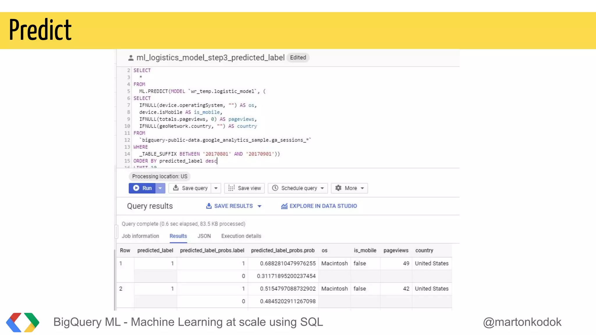Viewport: 596px width, 335px height.
Task: Click the predicted_label_probs.prob column header
Action: [x=283, y=250]
